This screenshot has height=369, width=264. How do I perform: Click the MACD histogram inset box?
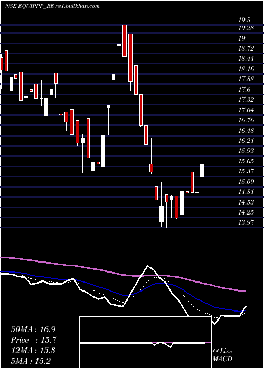pyautogui.click(x=145, y=343)
